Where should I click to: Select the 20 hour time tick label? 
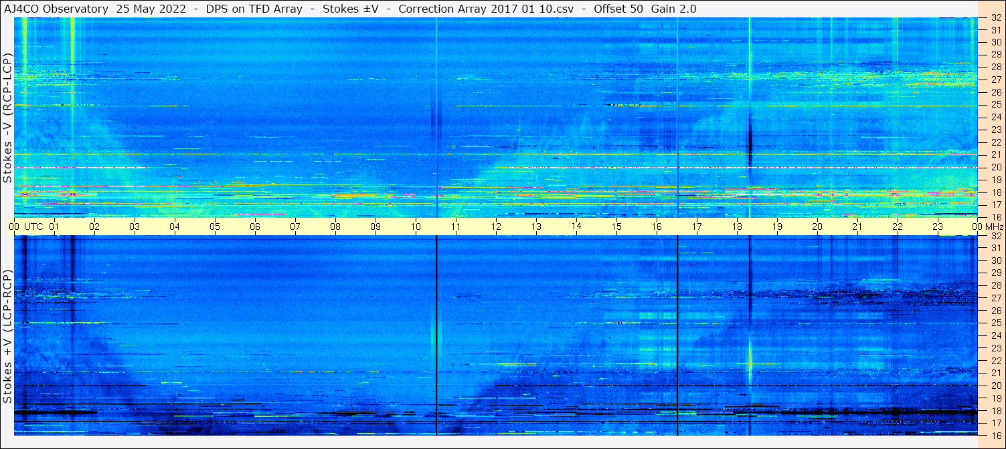(x=817, y=227)
